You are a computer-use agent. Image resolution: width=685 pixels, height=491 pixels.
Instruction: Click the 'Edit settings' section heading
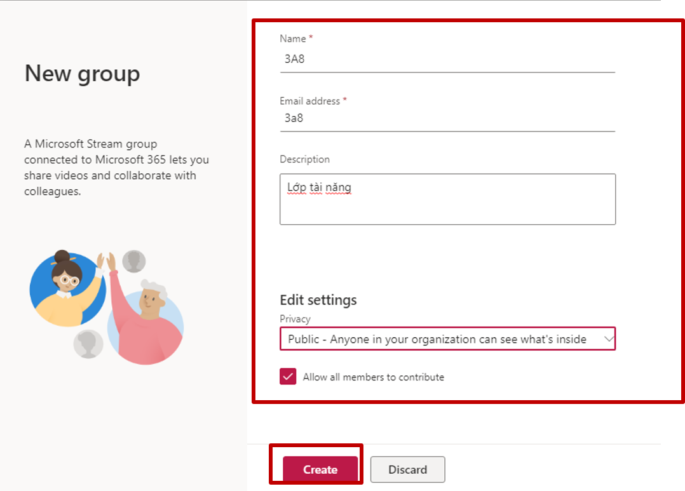coord(318,300)
